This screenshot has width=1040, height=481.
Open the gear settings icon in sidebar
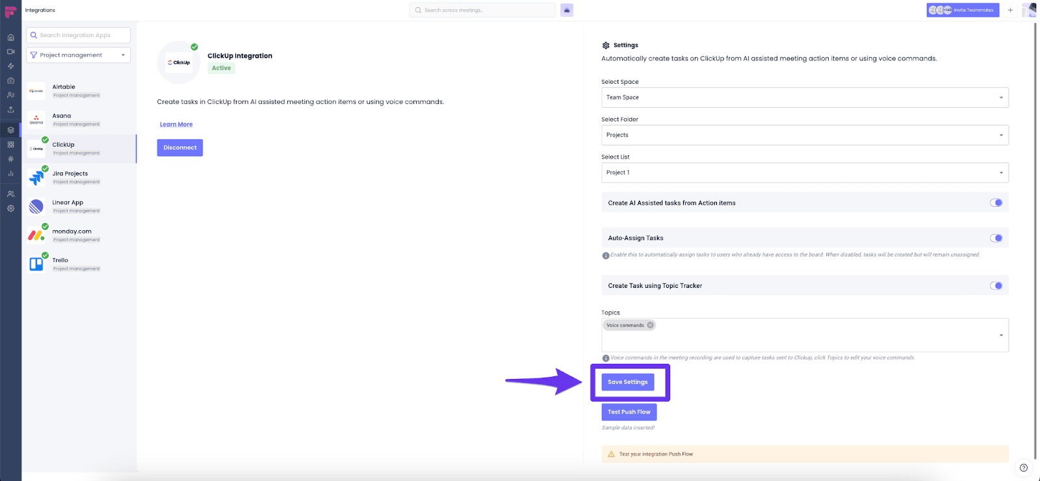click(x=10, y=209)
